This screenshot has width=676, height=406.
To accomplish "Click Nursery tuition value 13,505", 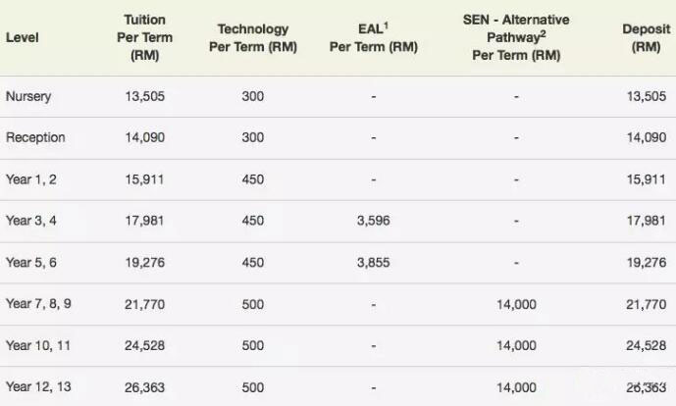I will coord(145,96).
